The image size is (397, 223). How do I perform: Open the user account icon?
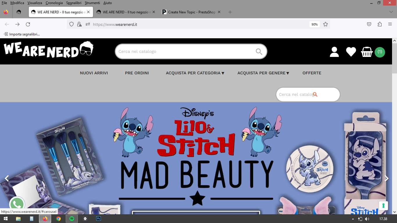tap(334, 52)
